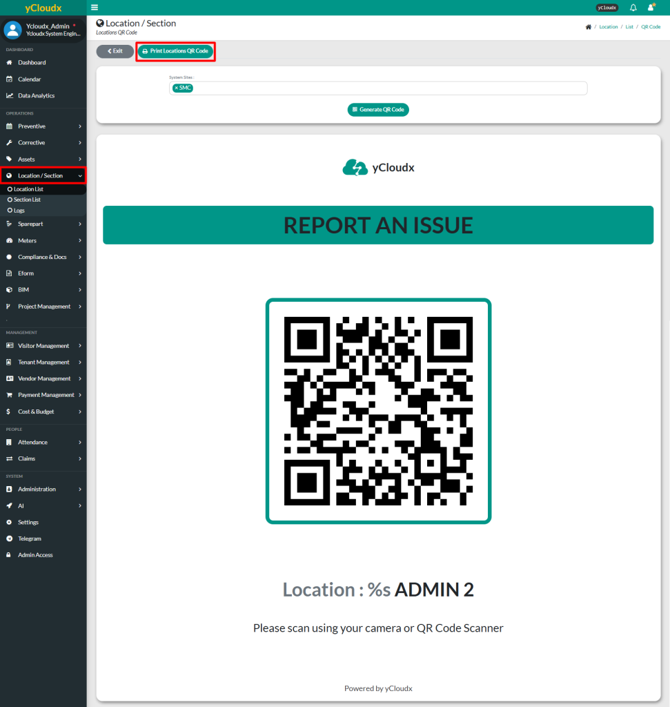Image resolution: width=670 pixels, height=707 pixels.
Task: Click the Claims exchange-arrows icon
Action: [9, 458]
